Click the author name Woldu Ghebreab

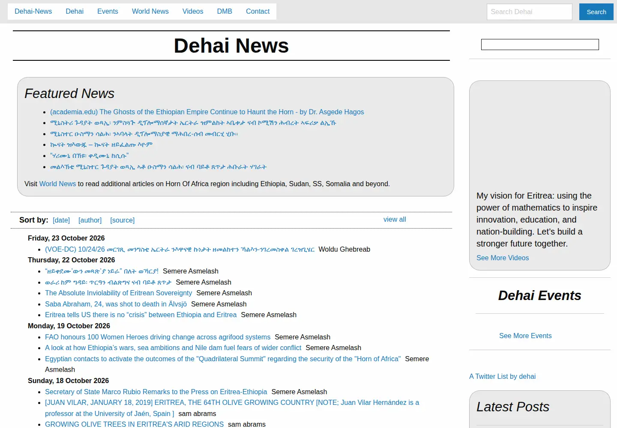[x=344, y=250]
